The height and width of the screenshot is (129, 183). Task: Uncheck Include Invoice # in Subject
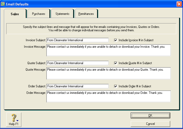[116, 40]
